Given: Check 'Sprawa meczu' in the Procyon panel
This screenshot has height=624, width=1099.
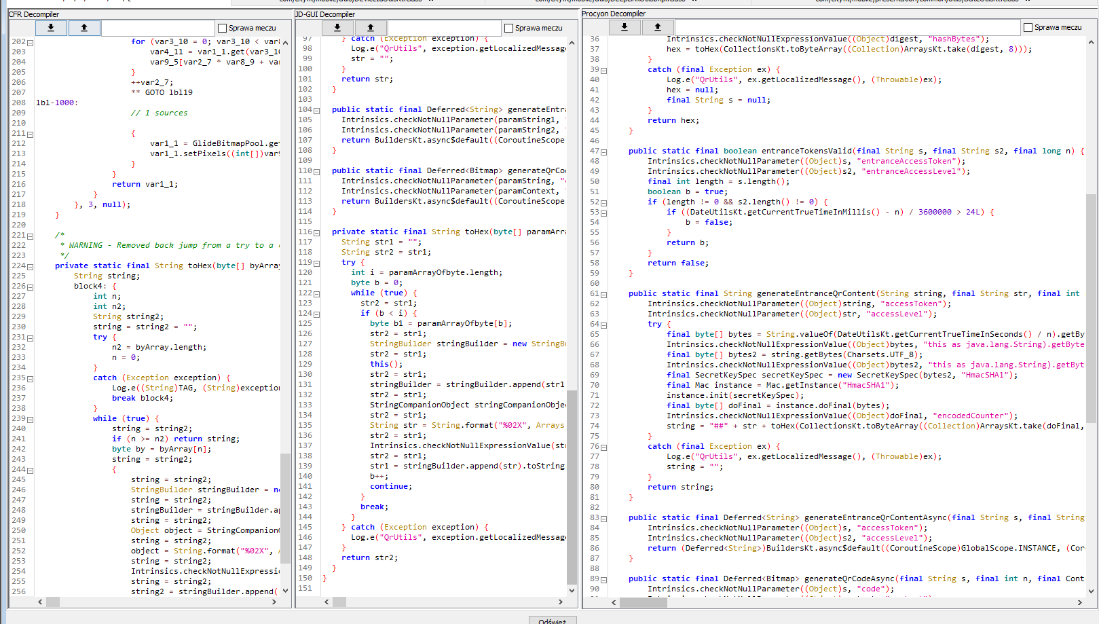Looking at the screenshot, I should coord(1028,27).
